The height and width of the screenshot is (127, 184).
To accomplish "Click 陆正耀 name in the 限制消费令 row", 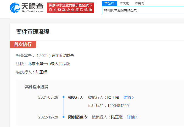I will (117, 117).
